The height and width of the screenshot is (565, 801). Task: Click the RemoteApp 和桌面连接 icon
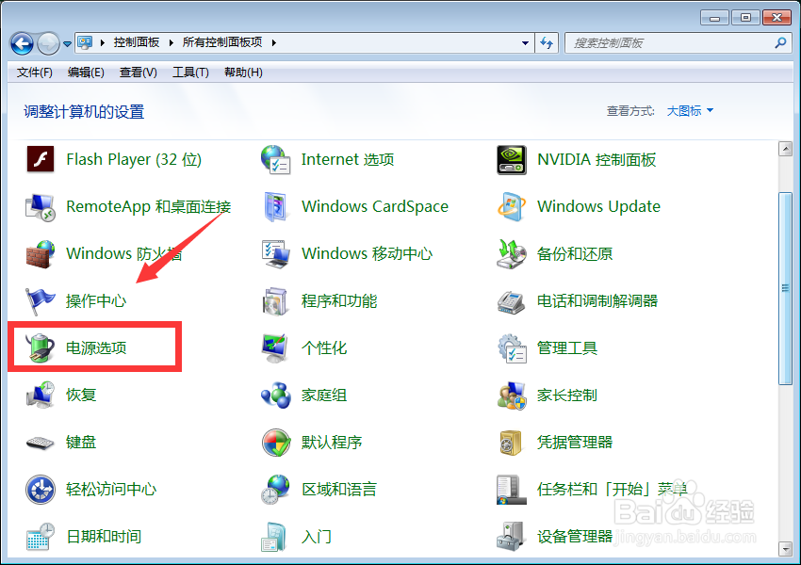[x=41, y=207]
